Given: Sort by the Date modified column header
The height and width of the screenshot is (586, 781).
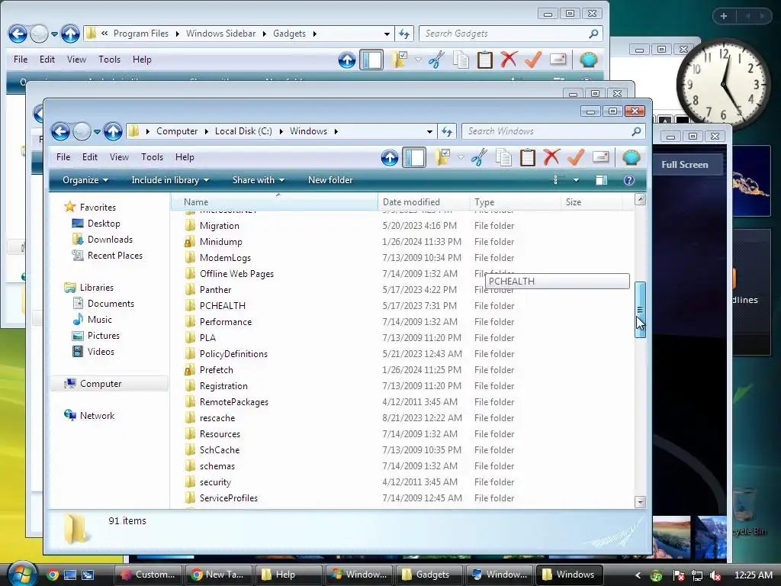Looking at the screenshot, I should 423,201.
